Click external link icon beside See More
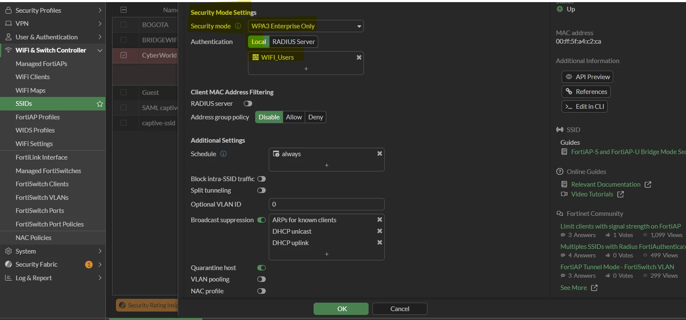The height and width of the screenshot is (320, 686). (x=594, y=288)
